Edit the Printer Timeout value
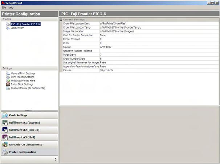The image size is (220, 164). pos(159,39)
